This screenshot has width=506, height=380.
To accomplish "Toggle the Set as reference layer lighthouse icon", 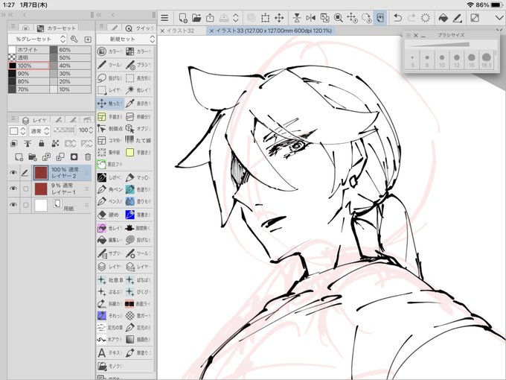I will pos(28,144).
